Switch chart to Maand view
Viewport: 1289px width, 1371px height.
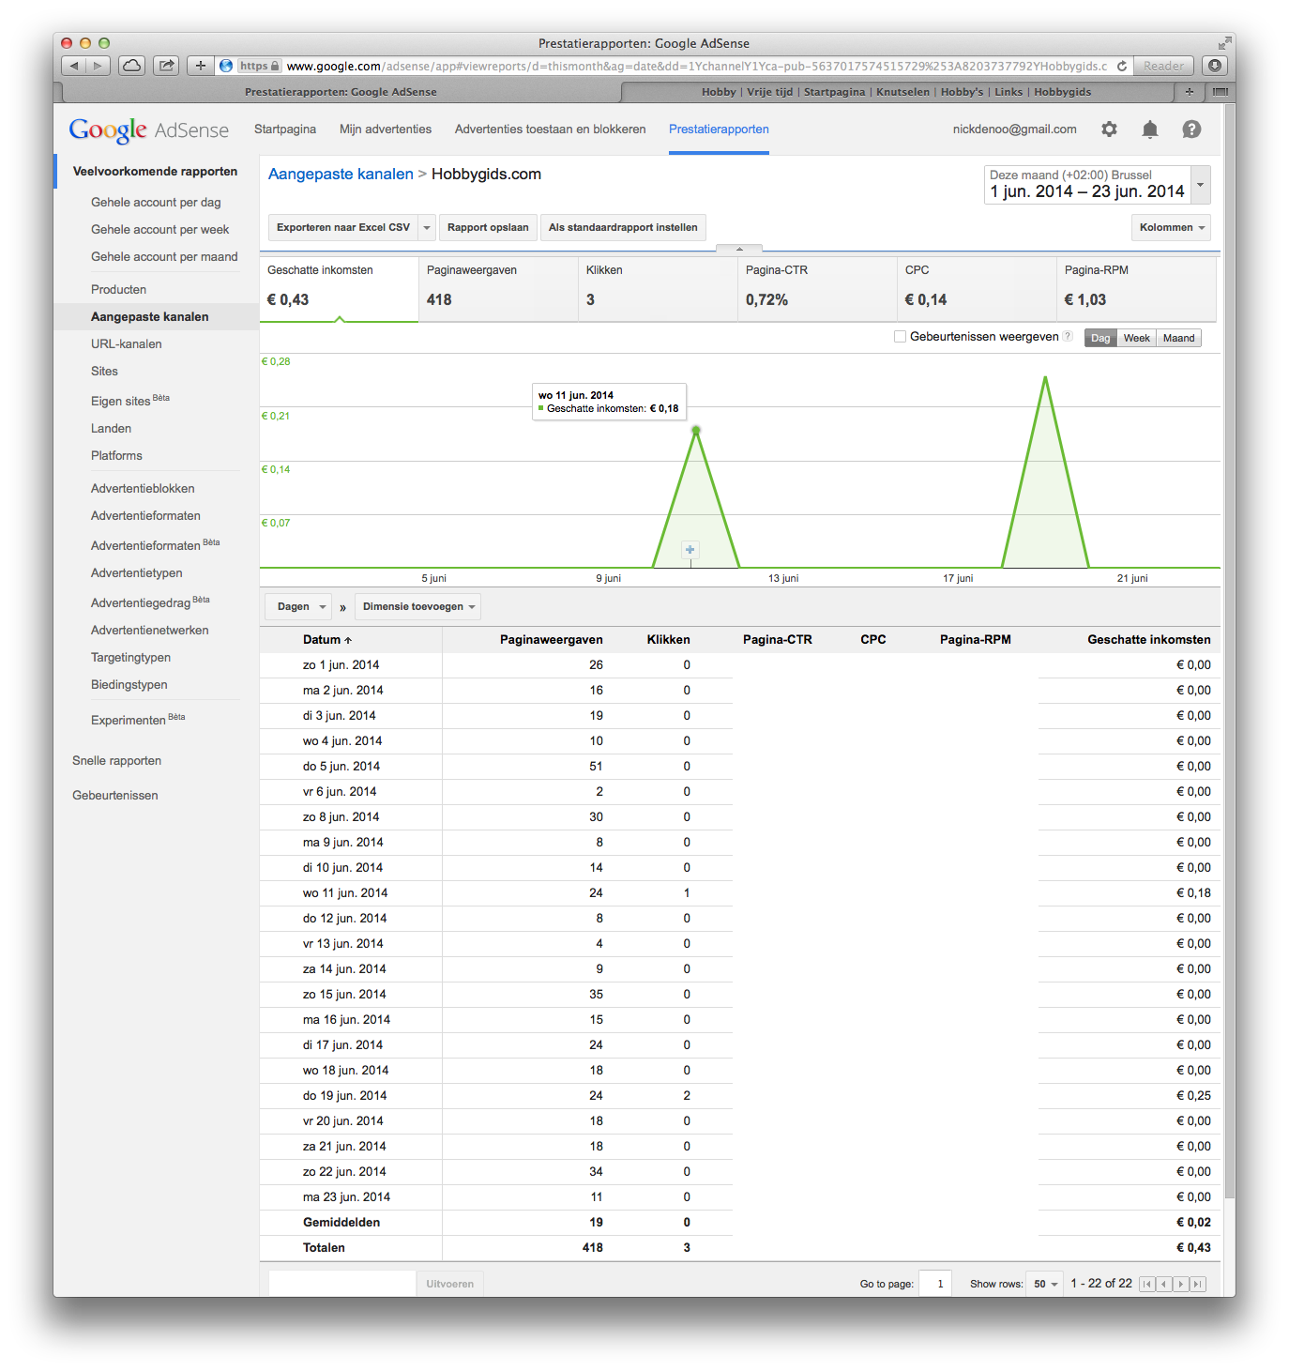[1179, 338]
